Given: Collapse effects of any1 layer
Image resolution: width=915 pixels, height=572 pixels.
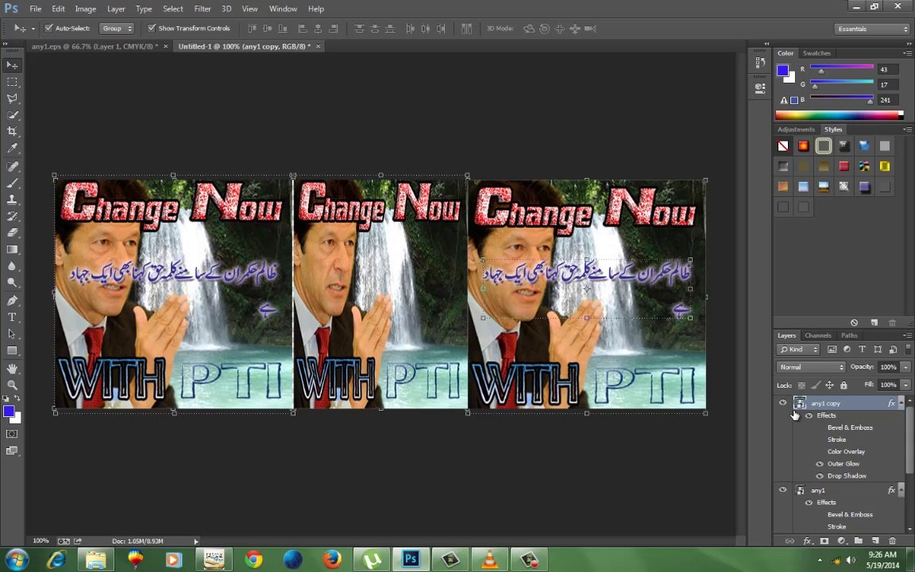Looking at the screenshot, I should 901,489.
